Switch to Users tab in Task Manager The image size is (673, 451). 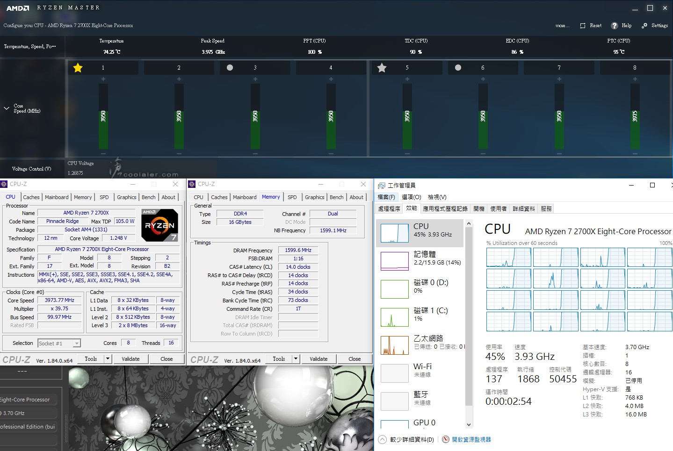499,208
